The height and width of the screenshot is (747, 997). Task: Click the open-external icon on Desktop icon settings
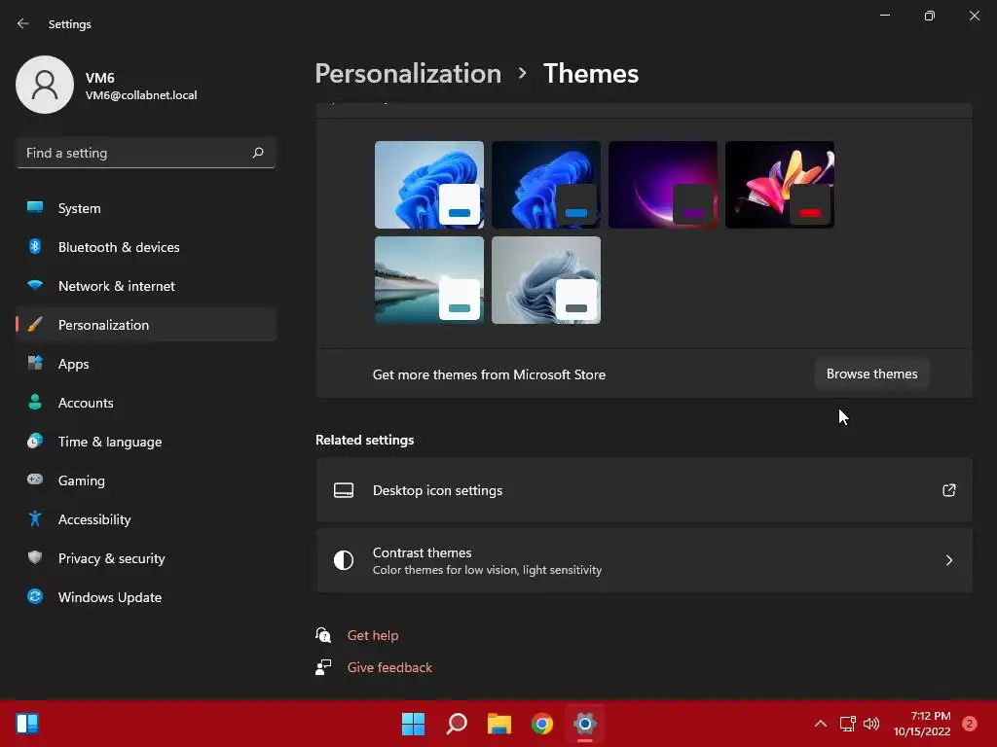click(948, 490)
